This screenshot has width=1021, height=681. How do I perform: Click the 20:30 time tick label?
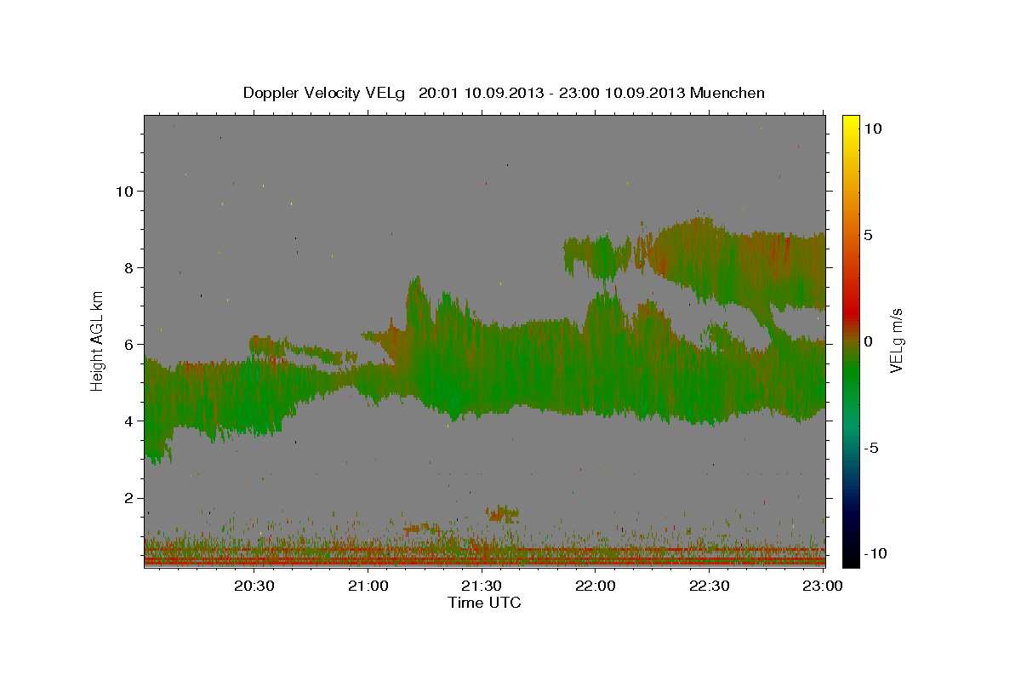pyautogui.click(x=254, y=586)
